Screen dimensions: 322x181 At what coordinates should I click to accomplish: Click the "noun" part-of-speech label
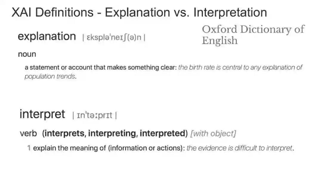pos(27,54)
